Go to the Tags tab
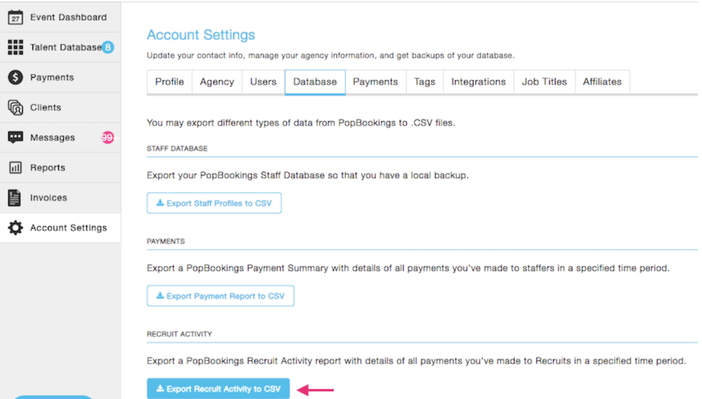Image resolution: width=702 pixels, height=399 pixels. 425,82
